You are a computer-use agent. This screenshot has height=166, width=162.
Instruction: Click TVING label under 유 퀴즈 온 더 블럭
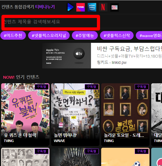click(x=9, y=141)
